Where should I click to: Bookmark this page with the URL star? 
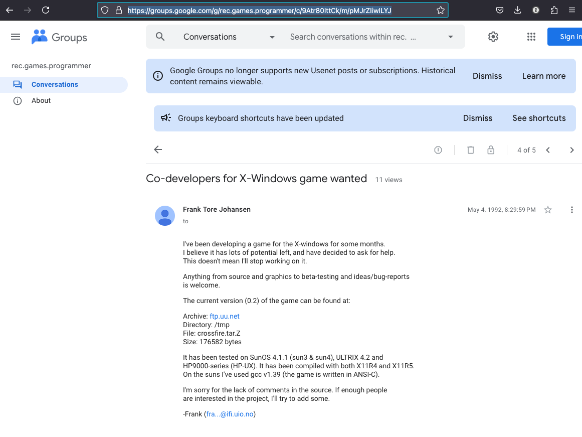pos(441,10)
